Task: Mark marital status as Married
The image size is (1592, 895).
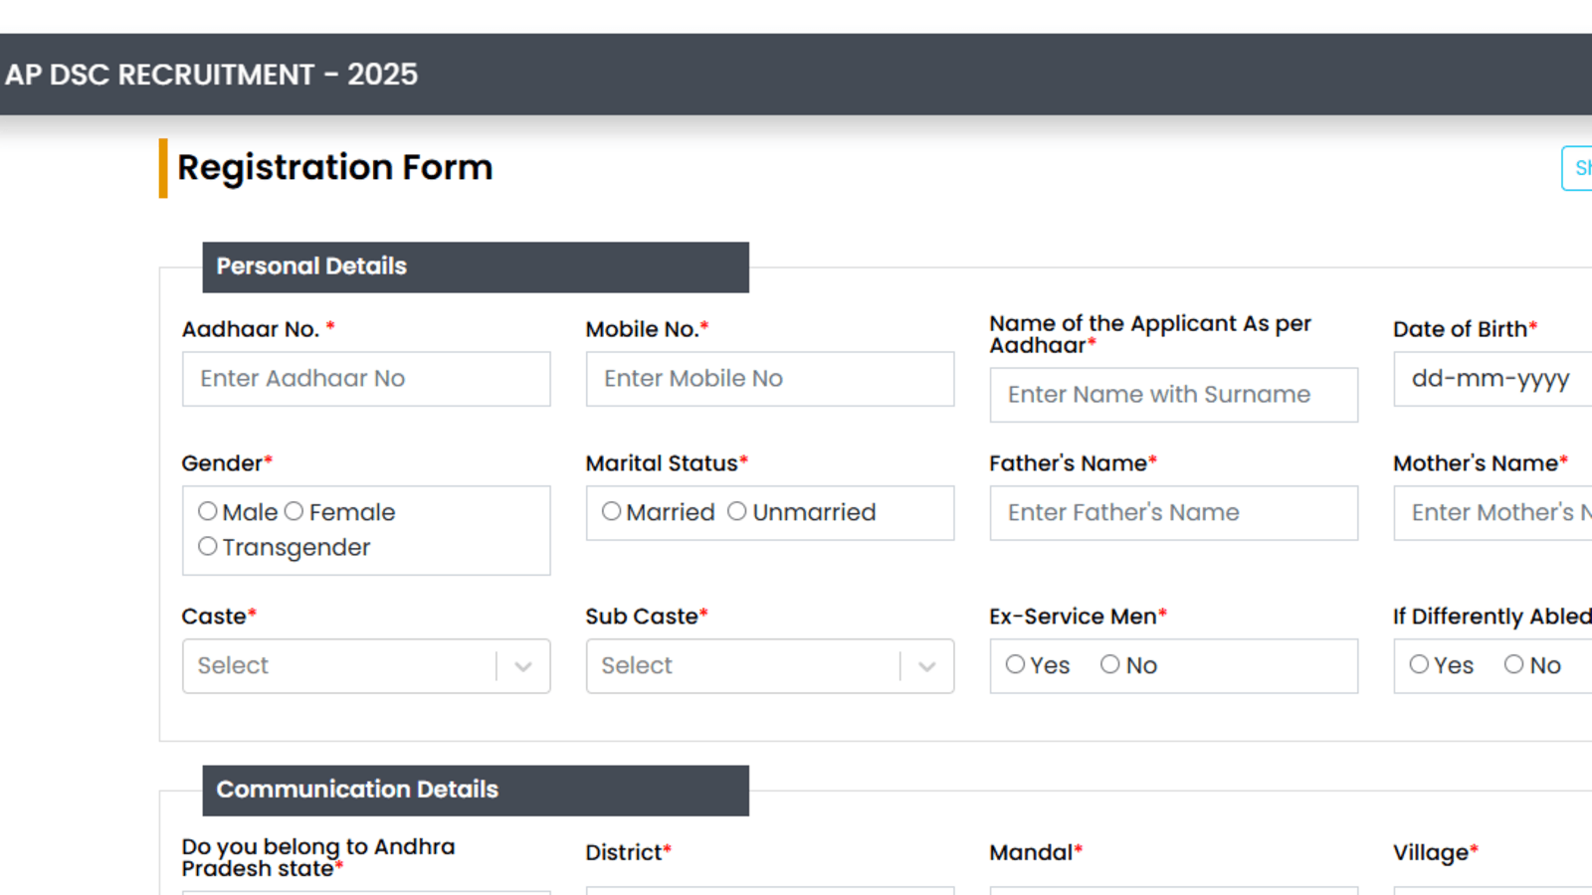Action: (x=611, y=511)
